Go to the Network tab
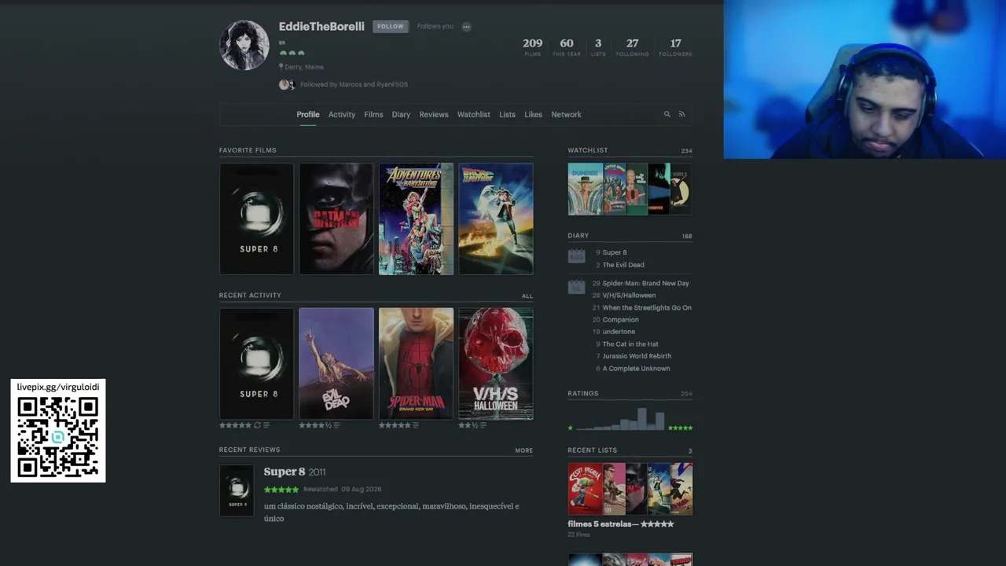 pyautogui.click(x=567, y=115)
